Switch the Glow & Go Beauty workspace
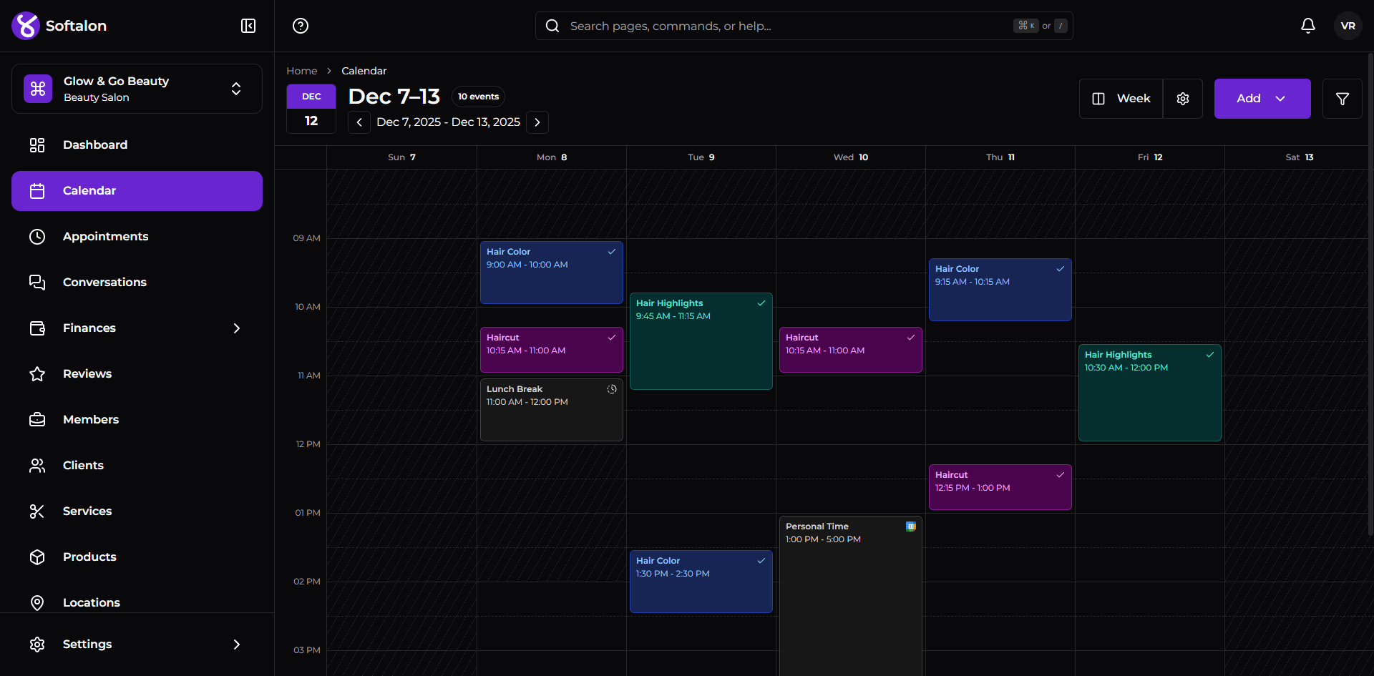Screen dimensions: 1374x676 (137, 89)
